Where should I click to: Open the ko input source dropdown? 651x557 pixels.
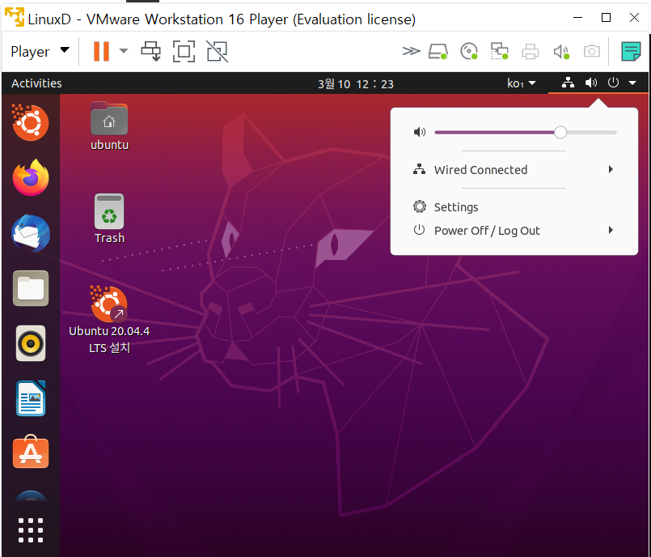[521, 83]
